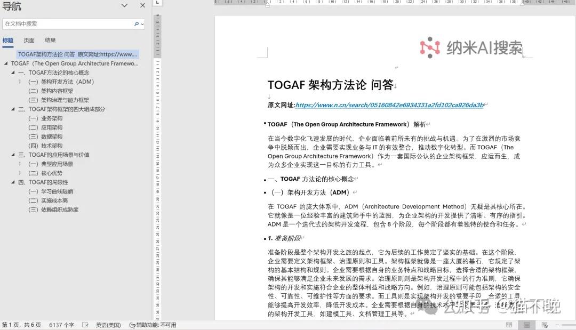Jump to (三) 架构治理与能力框架 heading

pyautogui.click(x=59, y=100)
